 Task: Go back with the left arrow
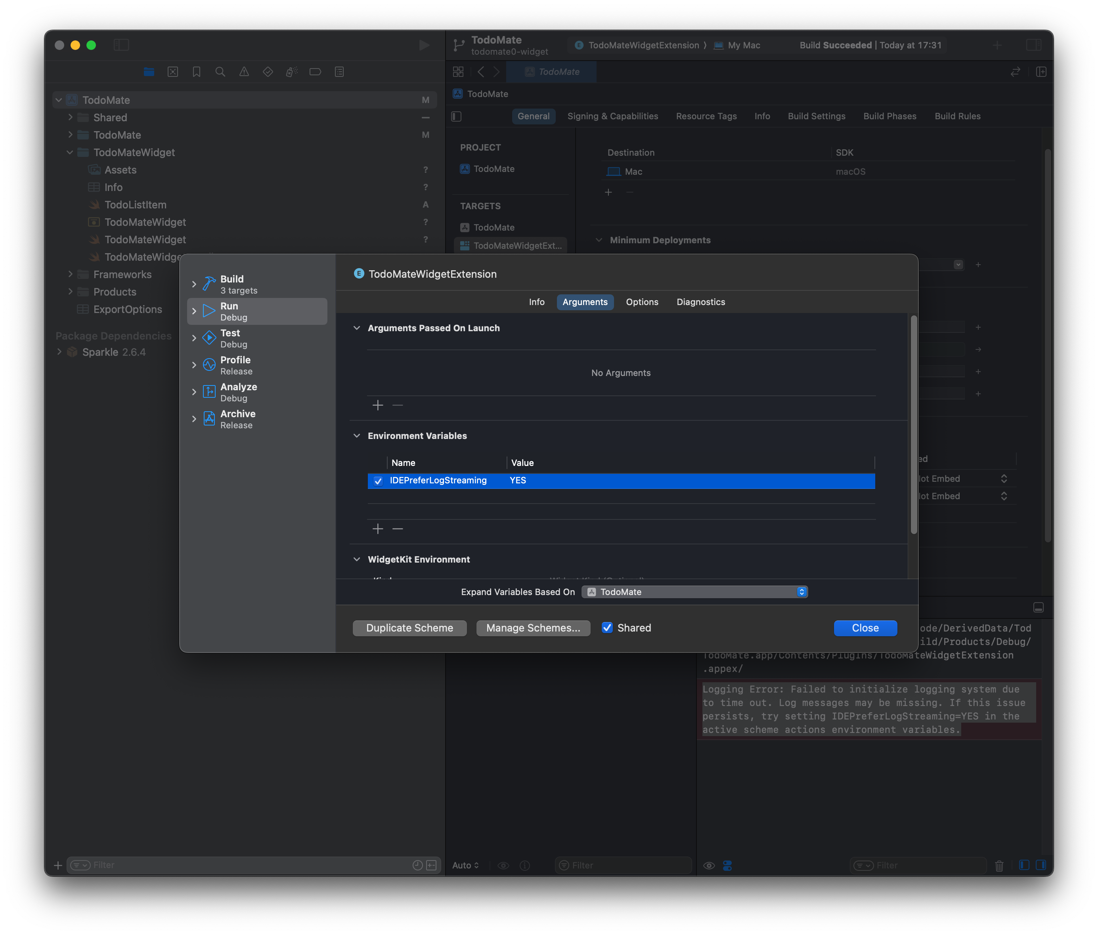tap(481, 72)
